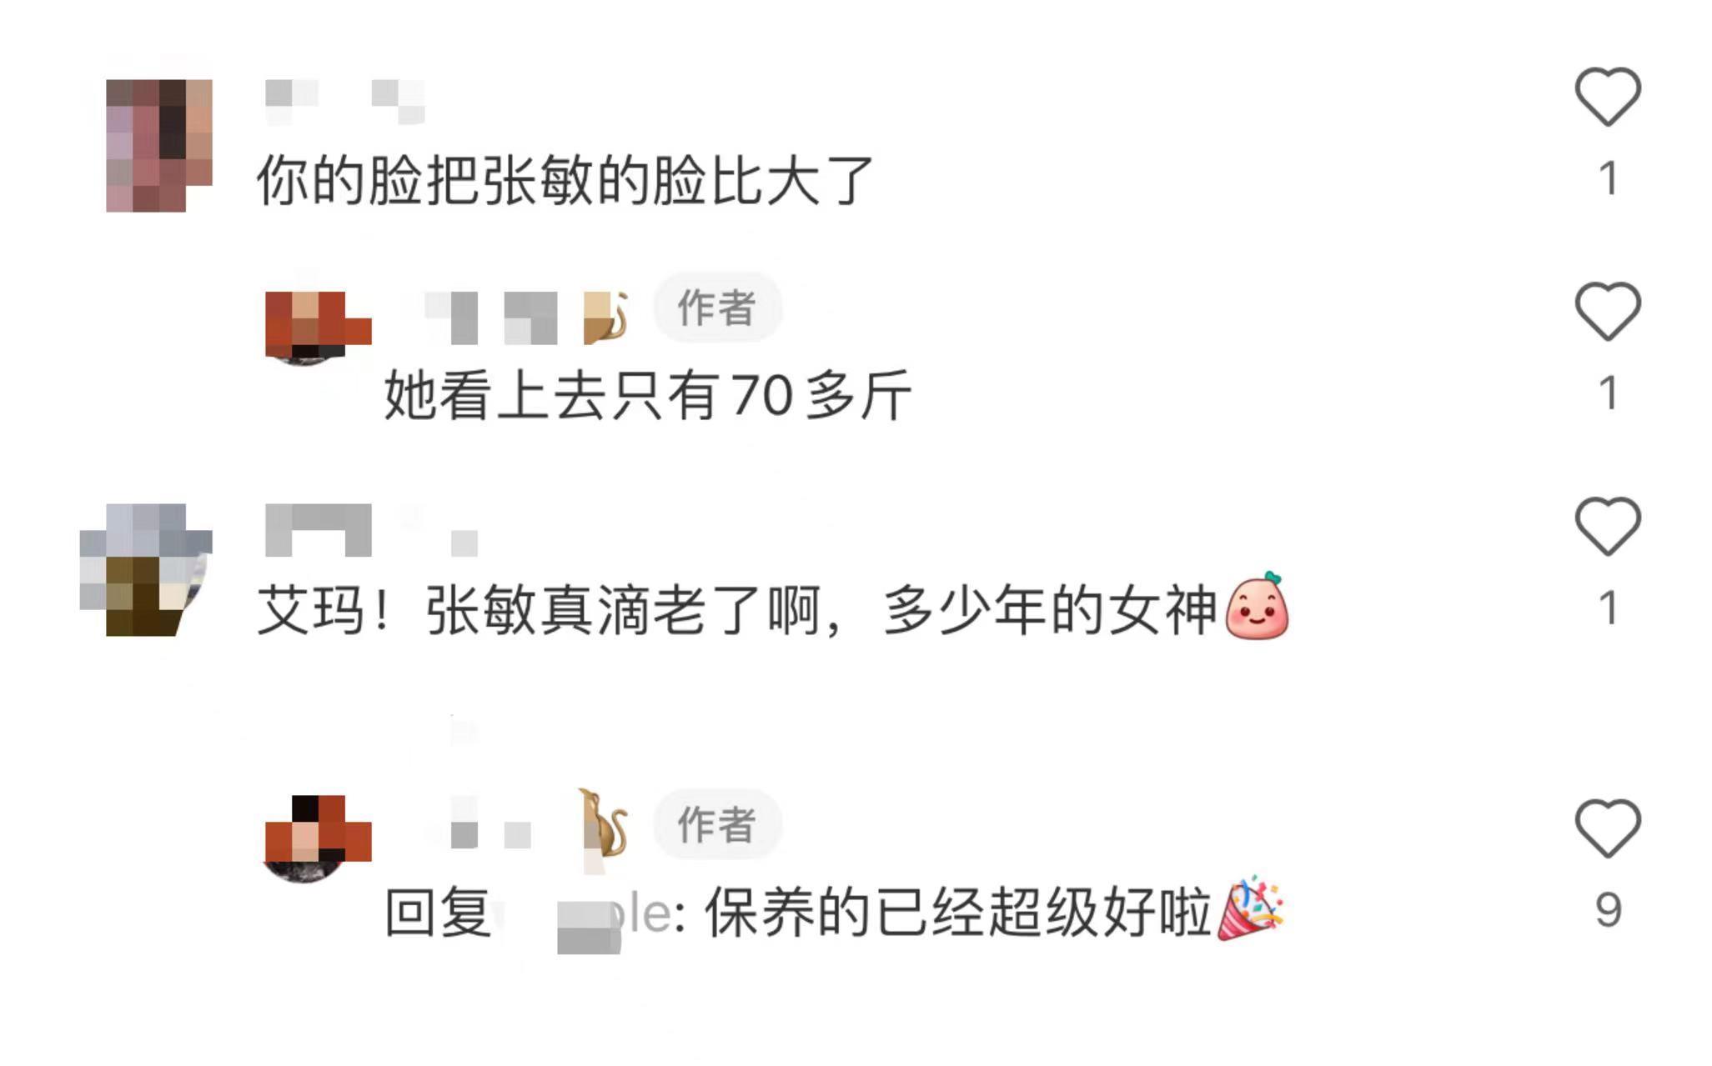The image size is (1712, 1066).
Task: Tap the golden cat badge on first author reply
Action: click(605, 318)
